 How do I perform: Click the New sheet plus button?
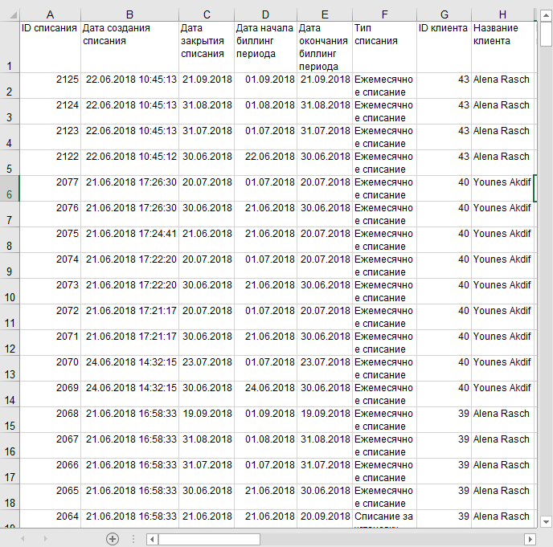coord(113,539)
